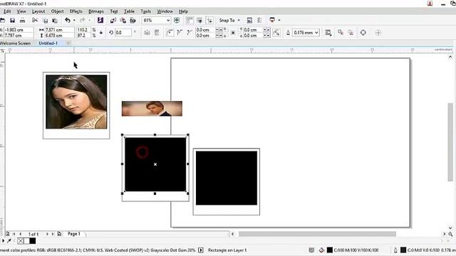
Task: Click the No color swatch in the palette
Action: (21, 240)
